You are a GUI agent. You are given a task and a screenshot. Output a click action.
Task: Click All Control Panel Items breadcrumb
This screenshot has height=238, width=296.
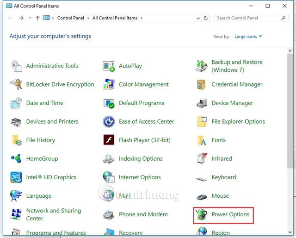click(115, 18)
